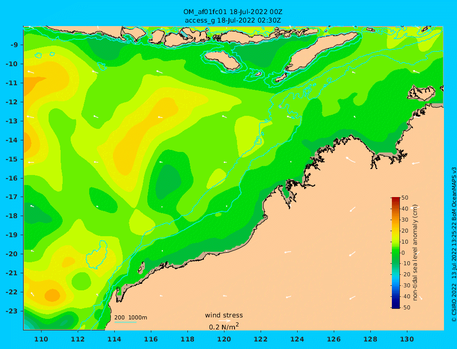Image resolution: width=457 pixels, height=349 pixels.
Task: Click the longitude label '112'
Action: 78,339
